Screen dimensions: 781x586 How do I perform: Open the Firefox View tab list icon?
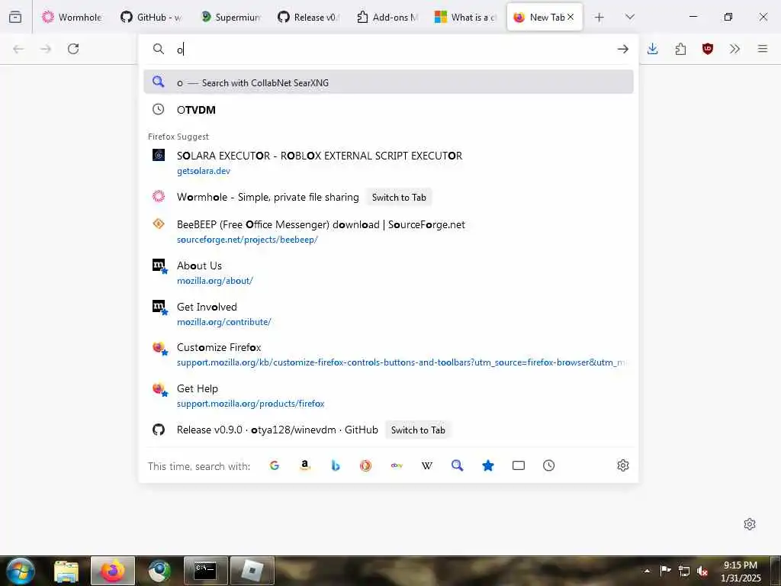tap(15, 17)
